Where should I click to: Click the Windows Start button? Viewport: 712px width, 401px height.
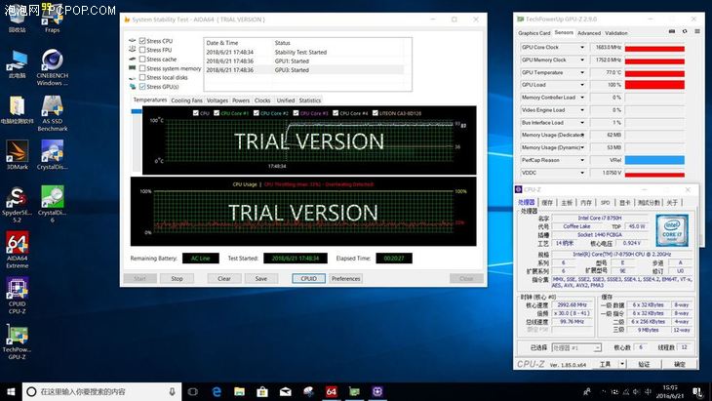point(12,391)
